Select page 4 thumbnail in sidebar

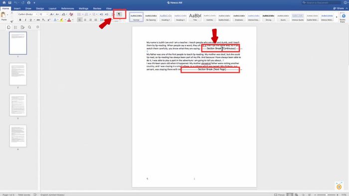[18, 136]
